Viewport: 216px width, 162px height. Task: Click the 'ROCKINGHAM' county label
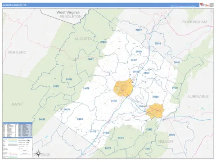coord(194,22)
